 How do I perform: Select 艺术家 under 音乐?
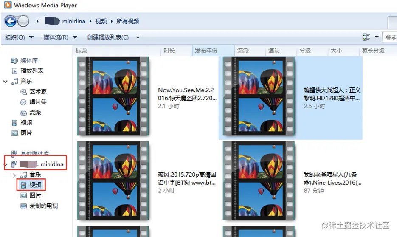(x=38, y=91)
